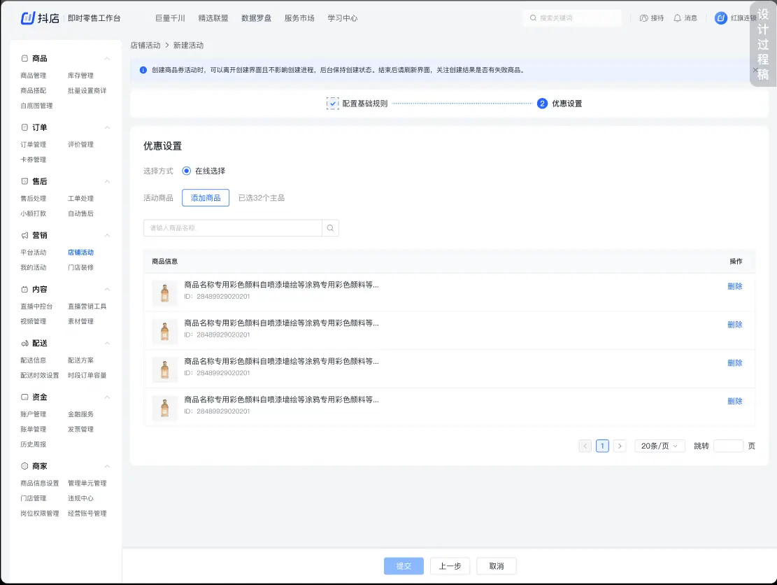The height and width of the screenshot is (585, 777).
Task: Open the 服务市场 top menu
Action: tap(299, 18)
